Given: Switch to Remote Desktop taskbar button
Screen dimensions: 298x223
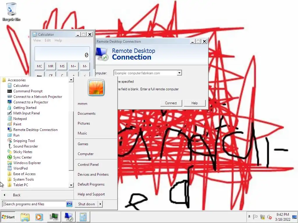Looking at the screenshot, I should [69, 217].
